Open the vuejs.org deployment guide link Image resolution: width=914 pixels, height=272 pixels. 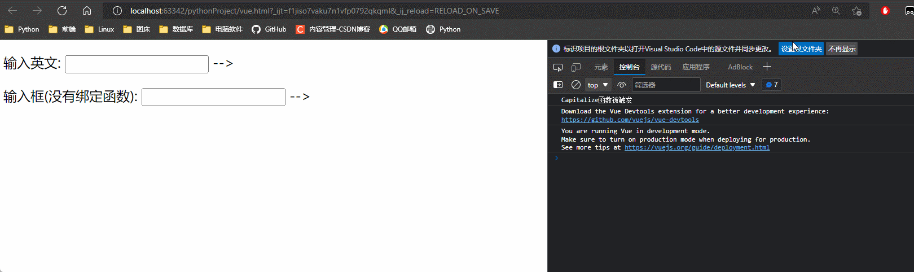tap(697, 147)
